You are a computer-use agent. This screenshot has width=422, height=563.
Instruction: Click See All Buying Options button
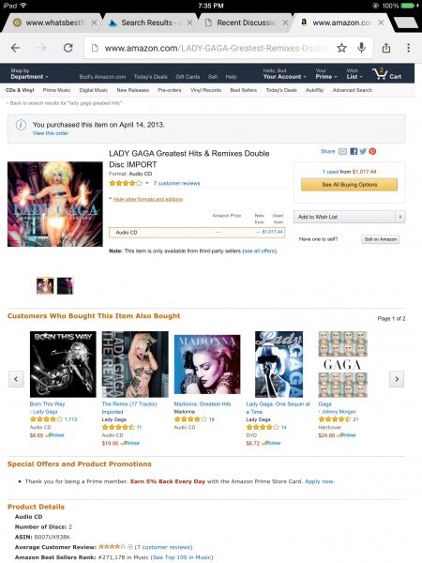[x=349, y=185]
